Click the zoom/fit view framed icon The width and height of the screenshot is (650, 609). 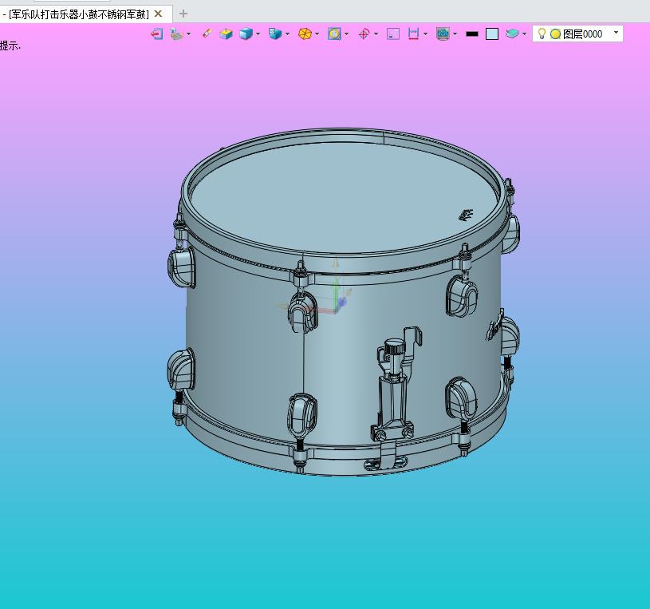pyautogui.click(x=334, y=34)
